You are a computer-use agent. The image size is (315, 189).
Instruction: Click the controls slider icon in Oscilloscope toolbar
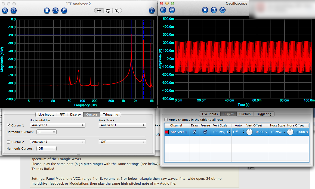(172, 10)
